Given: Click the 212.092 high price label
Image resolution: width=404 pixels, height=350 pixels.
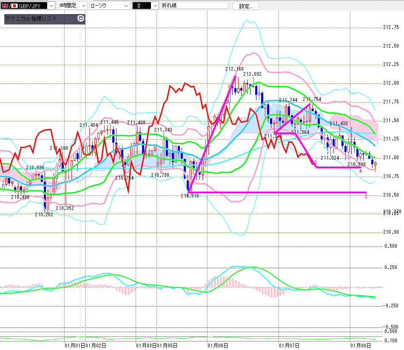Looking at the screenshot, I should pos(252,74).
